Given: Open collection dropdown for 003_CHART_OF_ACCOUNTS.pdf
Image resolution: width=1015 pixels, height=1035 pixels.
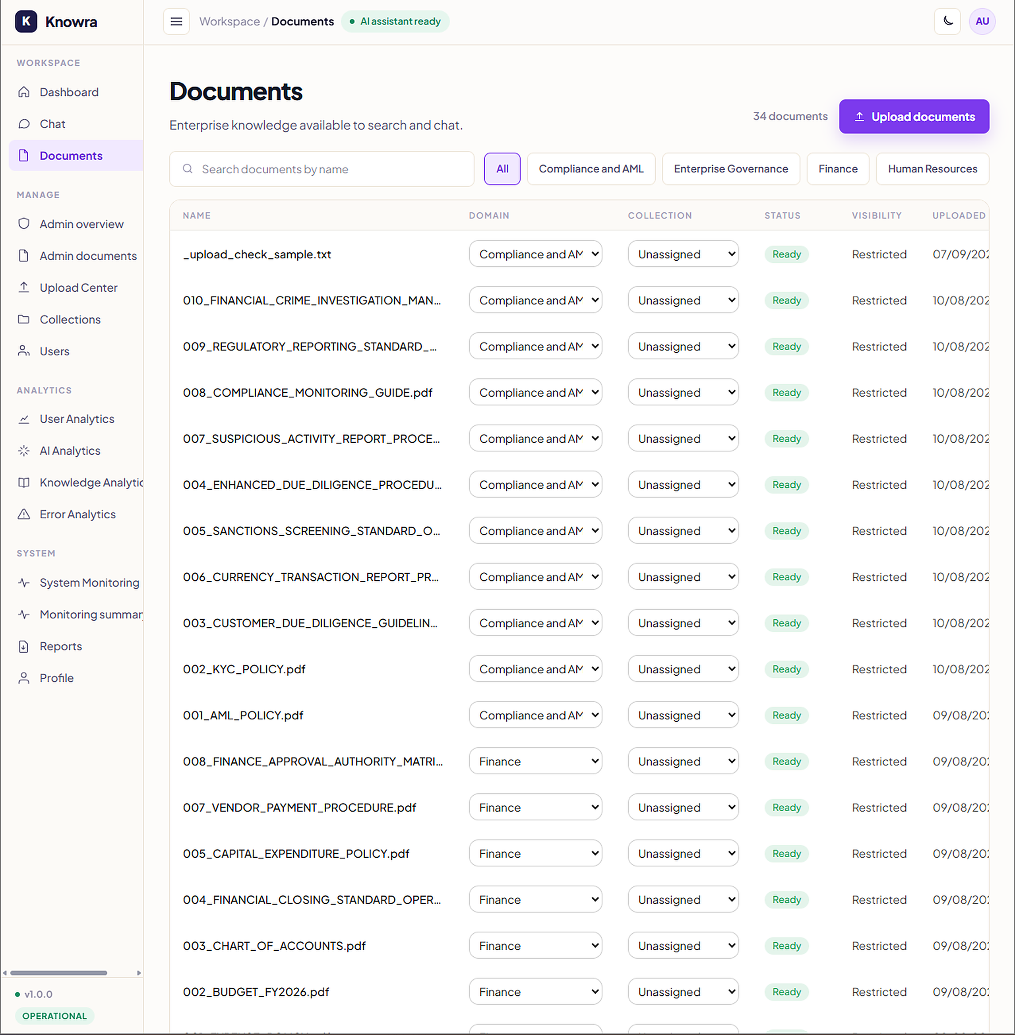Looking at the screenshot, I should [683, 946].
